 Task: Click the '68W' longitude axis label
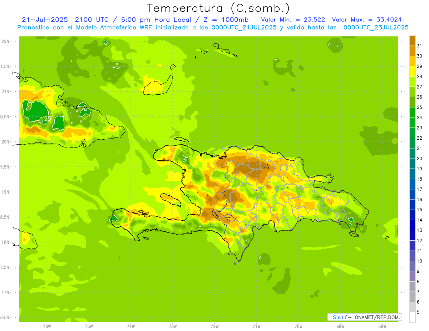click(382, 326)
